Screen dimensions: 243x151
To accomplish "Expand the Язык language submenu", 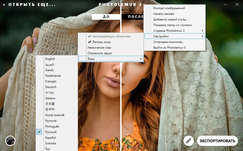I will (111, 59).
